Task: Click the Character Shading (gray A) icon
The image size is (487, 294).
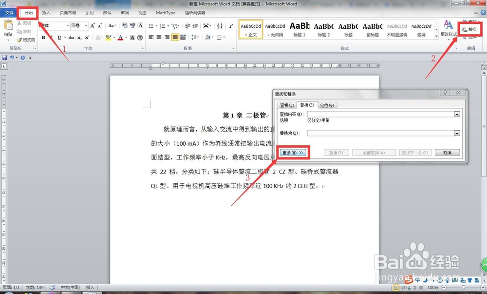Action: point(132,38)
